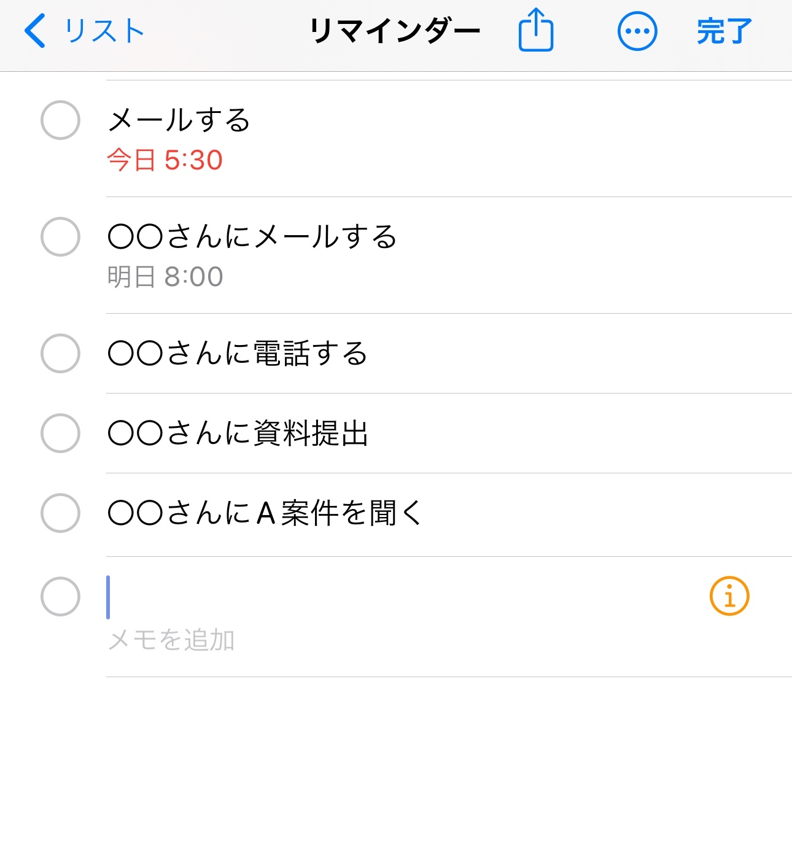This screenshot has width=792, height=862.
Task: Mark 〇〇さんに資料提出 as done
Action: (x=60, y=433)
